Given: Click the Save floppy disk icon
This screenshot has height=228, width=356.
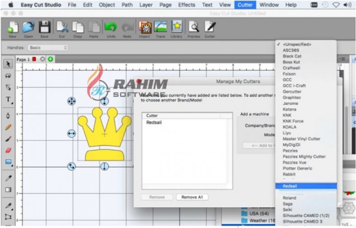Looking at the screenshot, I should click(44, 28).
